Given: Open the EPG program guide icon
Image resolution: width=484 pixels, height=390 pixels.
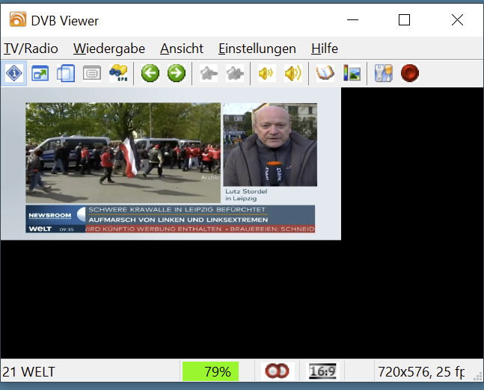Looking at the screenshot, I should pos(118,73).
